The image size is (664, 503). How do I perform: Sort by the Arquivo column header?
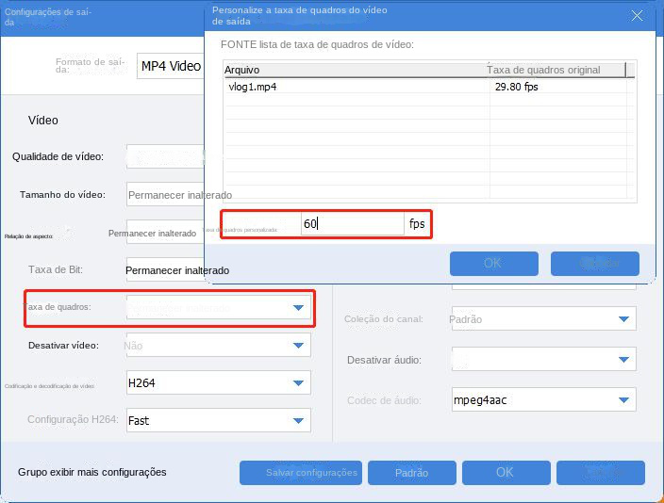pos(356,70)
